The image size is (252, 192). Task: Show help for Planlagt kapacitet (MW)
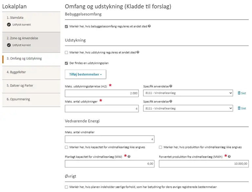(x=129, y=157)
